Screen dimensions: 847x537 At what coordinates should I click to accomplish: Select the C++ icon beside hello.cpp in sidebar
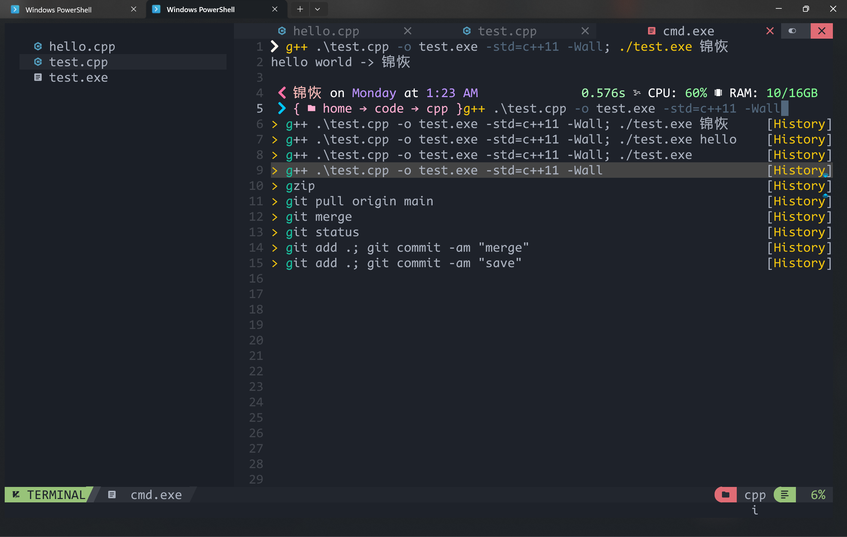38,46
